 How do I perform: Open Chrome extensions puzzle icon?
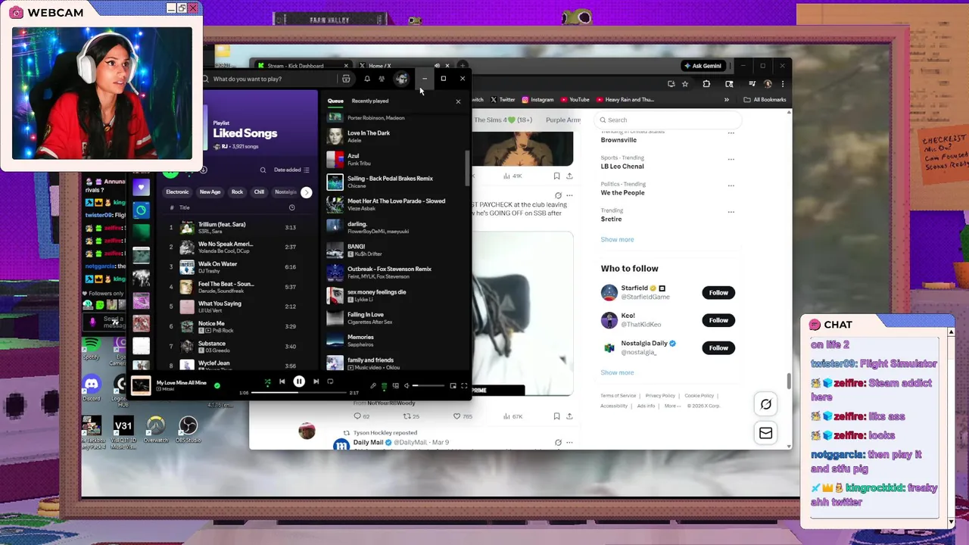(706, 84)
